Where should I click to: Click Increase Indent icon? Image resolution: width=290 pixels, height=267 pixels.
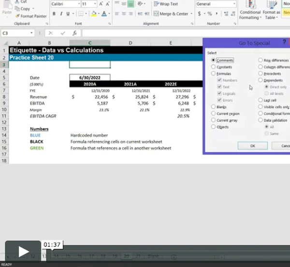pos(147,14)
